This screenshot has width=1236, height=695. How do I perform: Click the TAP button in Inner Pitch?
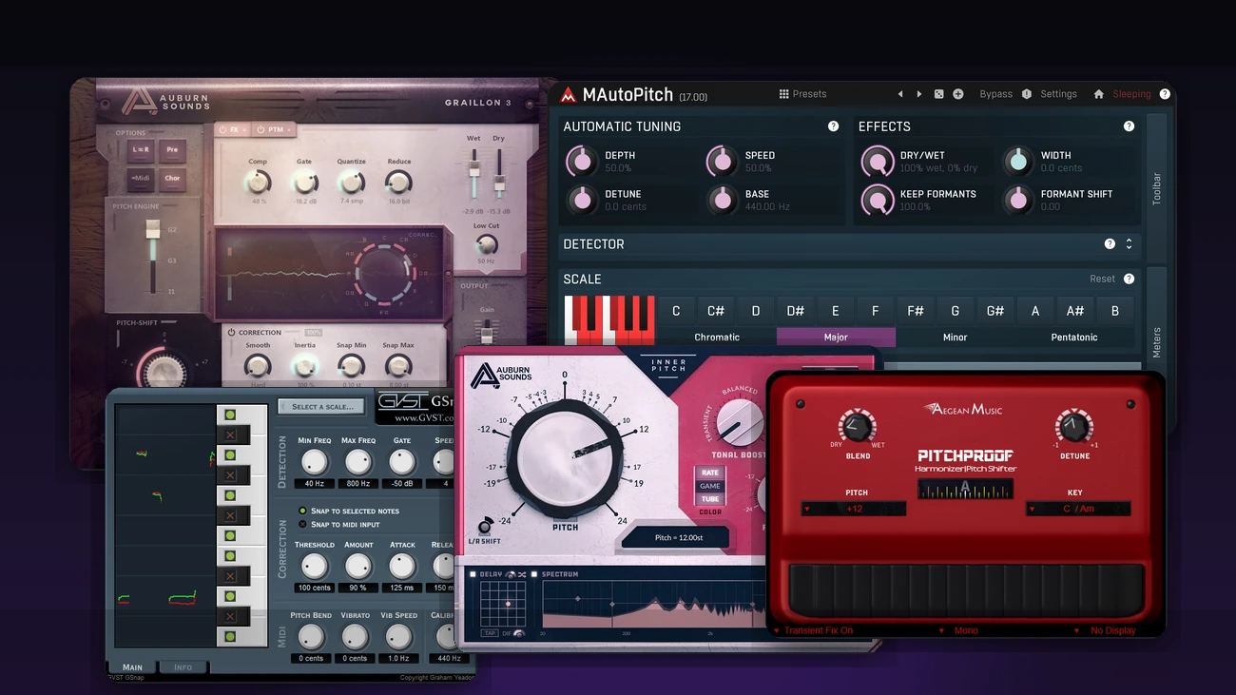pos(490,633)
